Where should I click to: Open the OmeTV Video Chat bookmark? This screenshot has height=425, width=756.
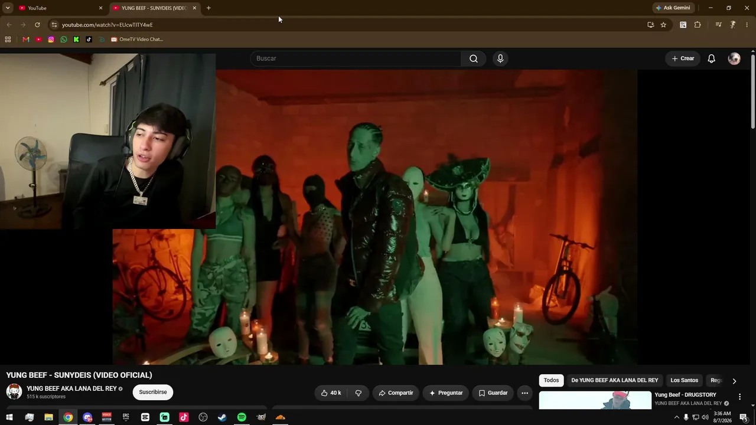tap(136, 40)
